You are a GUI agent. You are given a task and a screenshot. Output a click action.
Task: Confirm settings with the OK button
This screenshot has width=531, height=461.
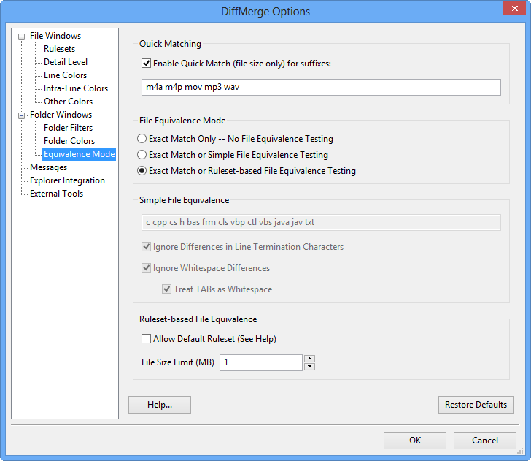(414, 441)
